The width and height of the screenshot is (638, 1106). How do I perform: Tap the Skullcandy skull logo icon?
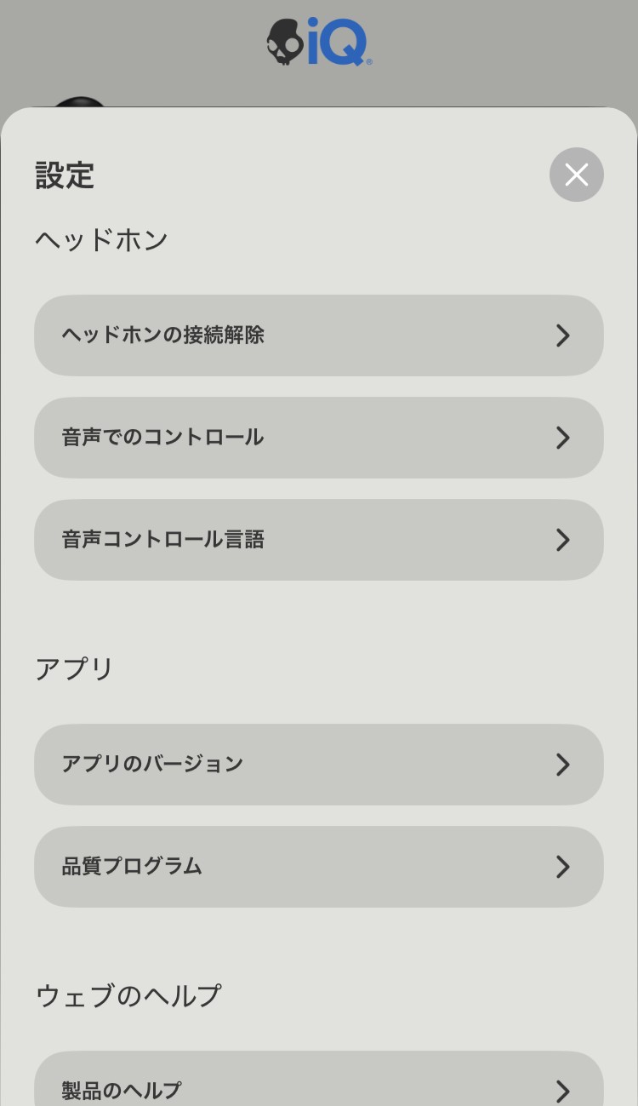(284, 42)
